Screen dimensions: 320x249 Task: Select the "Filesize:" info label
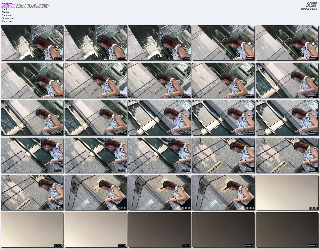[6, 12]
